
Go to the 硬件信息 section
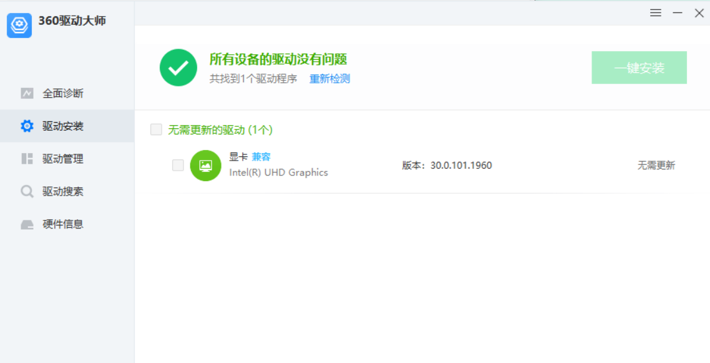(x=62, y=224)
